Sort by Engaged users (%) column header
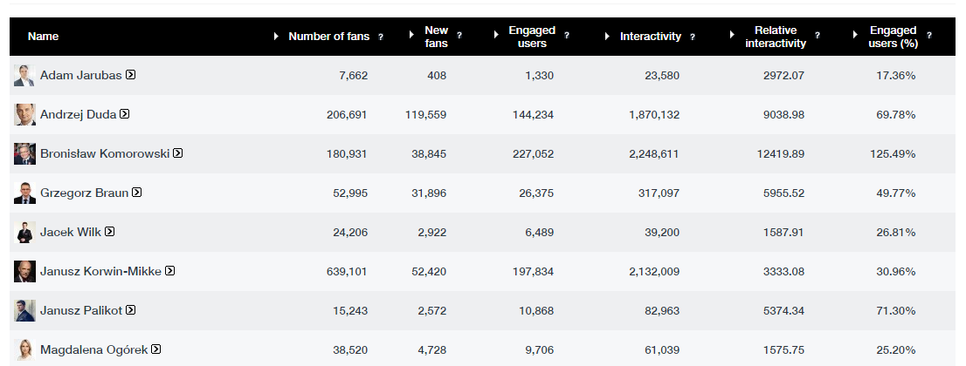The height and width of the screenshot is (366, 966). (893, 37)
